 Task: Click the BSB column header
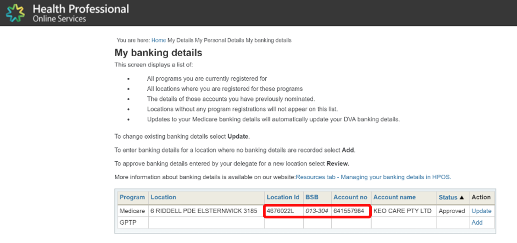pyautogui.click(x=312, y=197)
